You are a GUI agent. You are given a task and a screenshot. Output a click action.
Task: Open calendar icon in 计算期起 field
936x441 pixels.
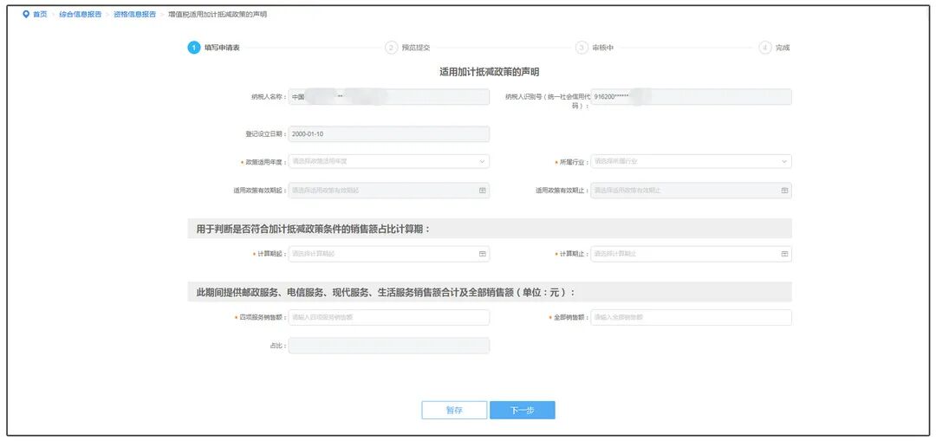pyautogui.click(x=483, y=254)
